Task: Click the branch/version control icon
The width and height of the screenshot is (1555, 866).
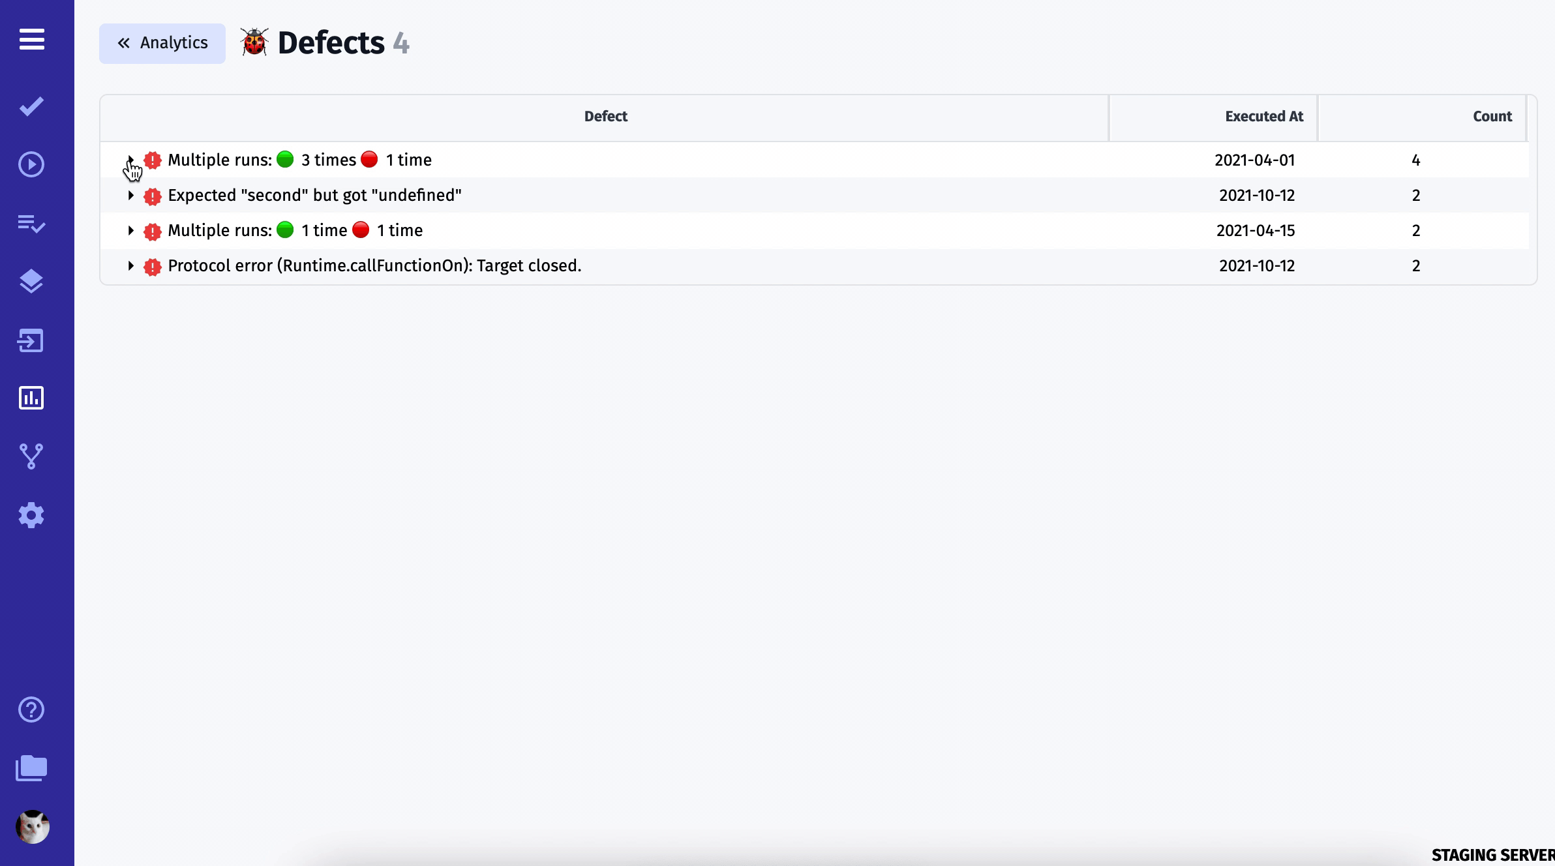Action: [31, 456]
